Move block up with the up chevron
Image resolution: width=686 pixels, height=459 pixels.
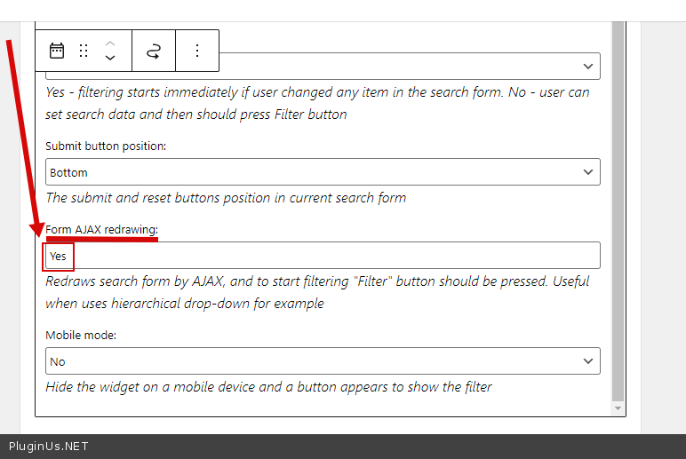pos(110,42)
